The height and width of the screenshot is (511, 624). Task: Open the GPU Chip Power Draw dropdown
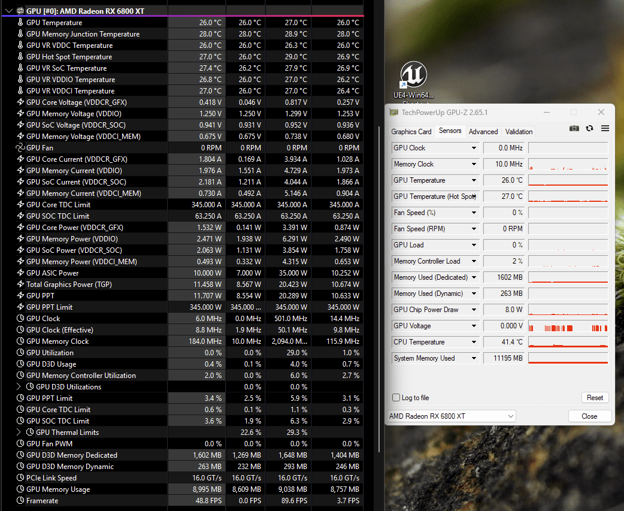(474, 310)
